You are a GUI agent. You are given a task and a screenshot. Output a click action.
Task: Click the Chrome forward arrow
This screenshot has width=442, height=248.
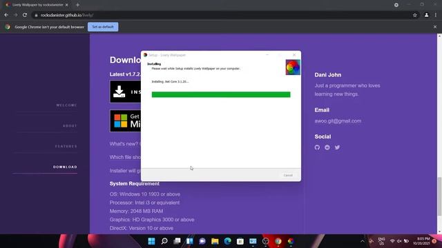coord(15,15)
